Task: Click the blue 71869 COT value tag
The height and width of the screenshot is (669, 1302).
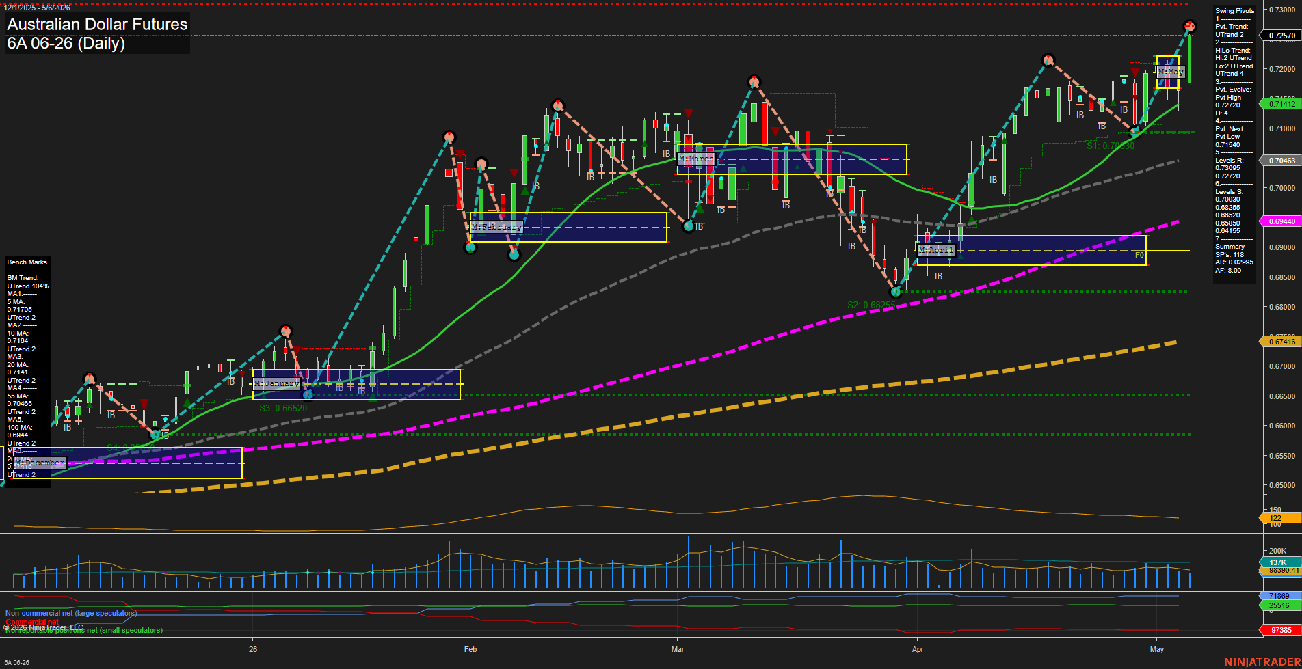Action: click(x=1279, y=596)
